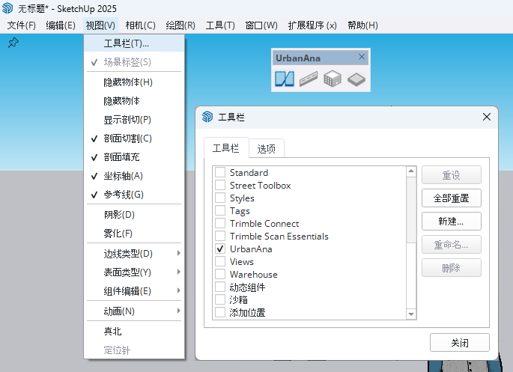Image resolution: width=513 pixels, height=372 pixels.
Task: Expand the 组件编辑(E) submenu
Action: click(x=134, y=290)
